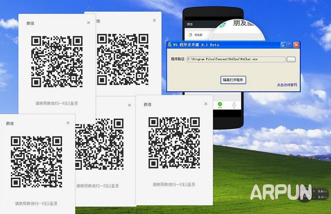Close the lower-right 微信 login window
Image resolution: width=331 pixels, height=214 pixels.
click(x=206, y=104)
